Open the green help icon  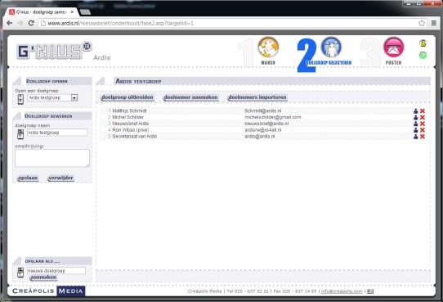423,55
